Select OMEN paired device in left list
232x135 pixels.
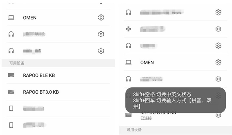pyautogui.click(x=58, y=17)
